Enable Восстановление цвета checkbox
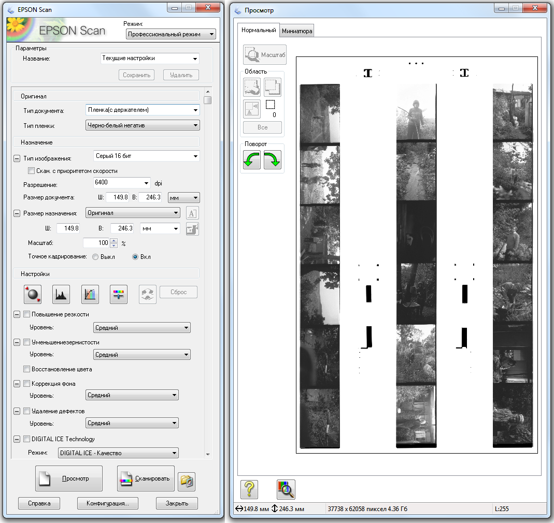Viewport: 554px width, 523px height. coord(26,369)
